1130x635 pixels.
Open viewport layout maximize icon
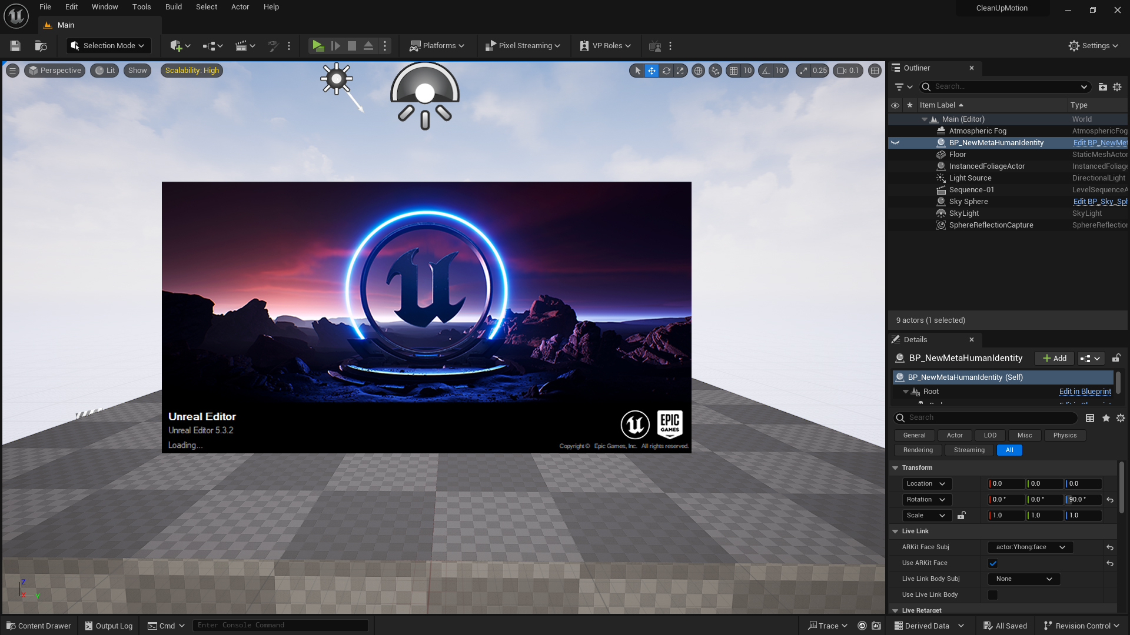point(875,71)
